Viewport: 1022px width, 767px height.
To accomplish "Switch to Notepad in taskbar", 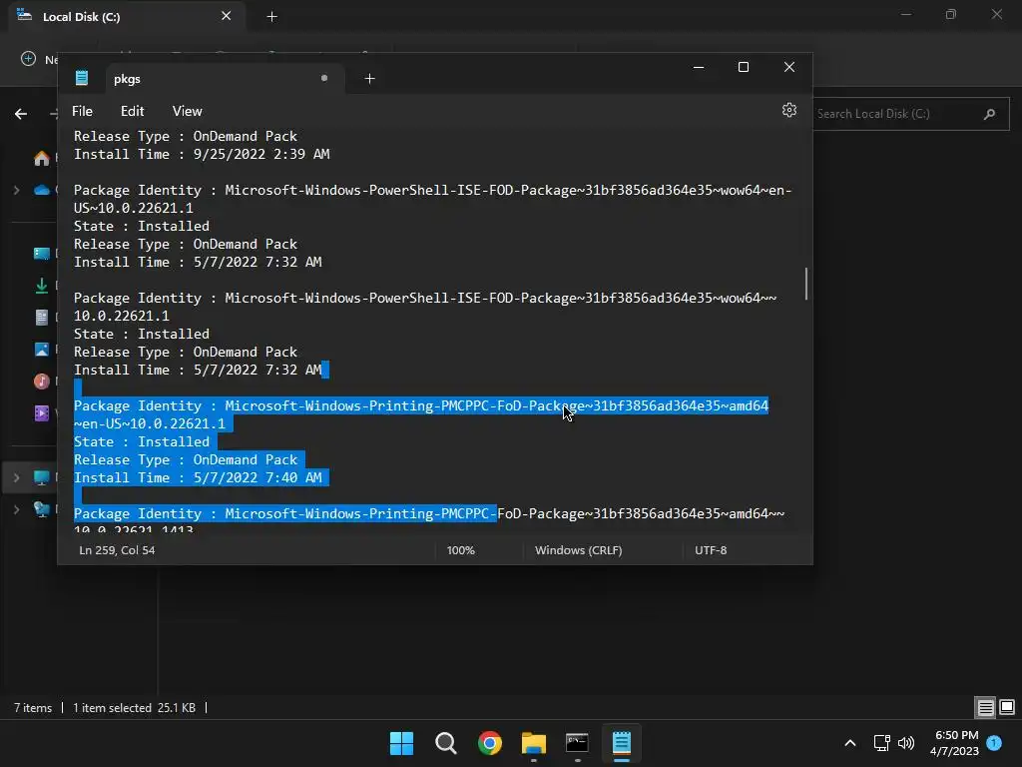I will 622,743.
